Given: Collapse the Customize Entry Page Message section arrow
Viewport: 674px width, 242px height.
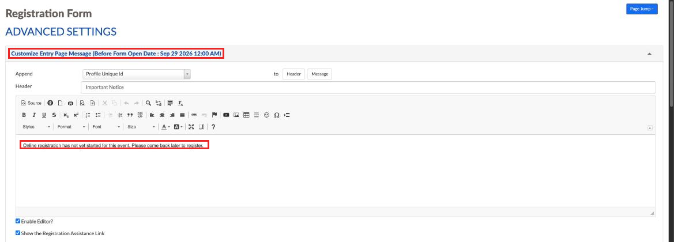Looking at the screenshot, I should click(650, 54).
